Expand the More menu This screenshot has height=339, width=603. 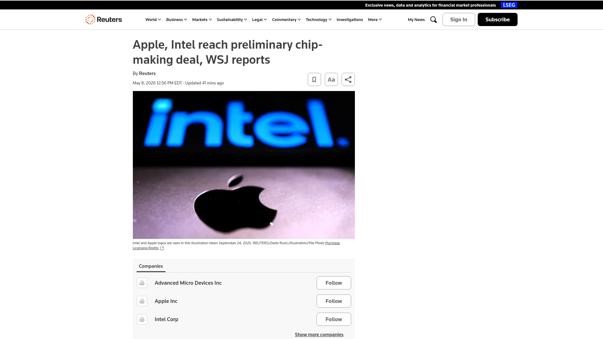(x=375, y=19)
